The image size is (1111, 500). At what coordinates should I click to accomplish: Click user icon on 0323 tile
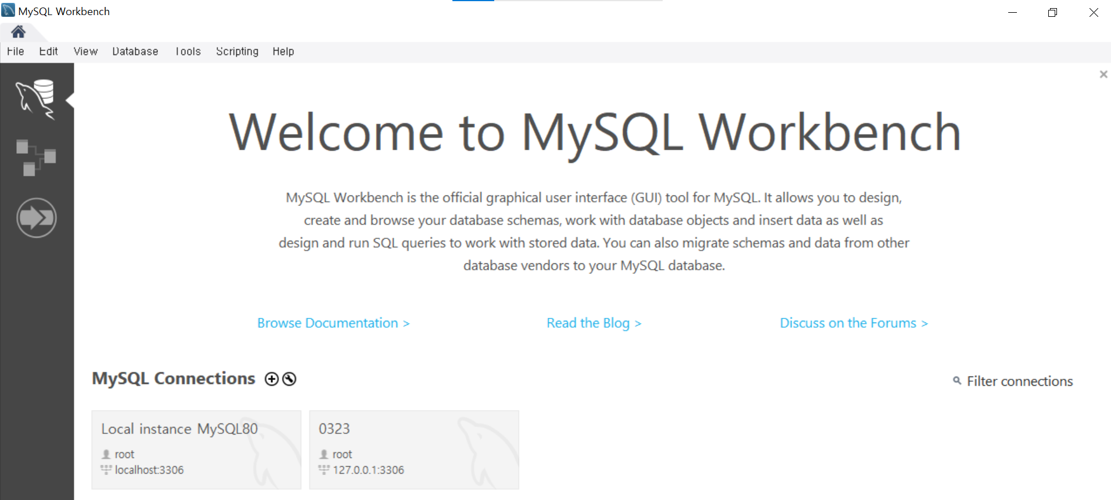coord(323,454)
